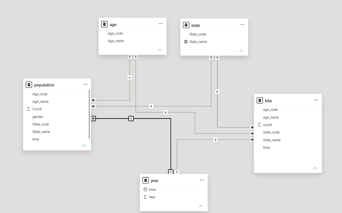Select highlighted filter arrow on year-to-population relationship
342x213 pixels.
click(131, 119)
